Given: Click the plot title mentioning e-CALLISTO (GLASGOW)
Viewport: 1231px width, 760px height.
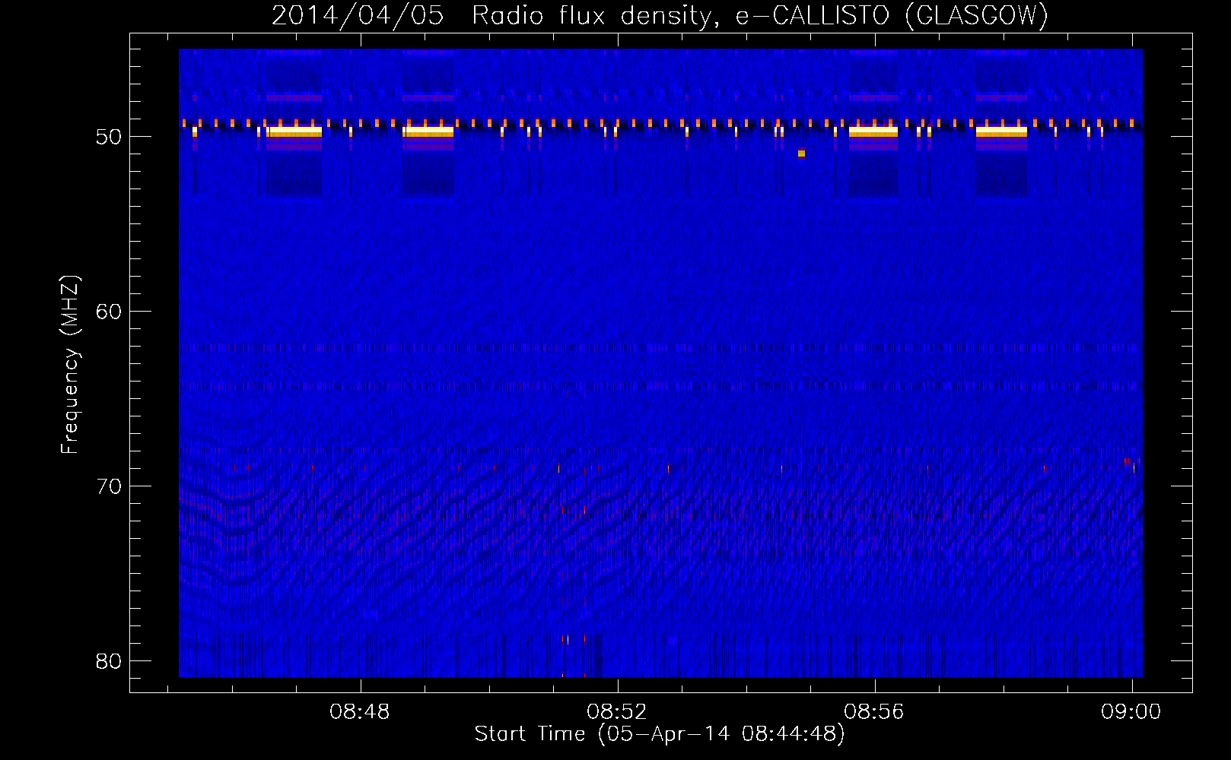Looking at the screenshot, I should point(660,15).
